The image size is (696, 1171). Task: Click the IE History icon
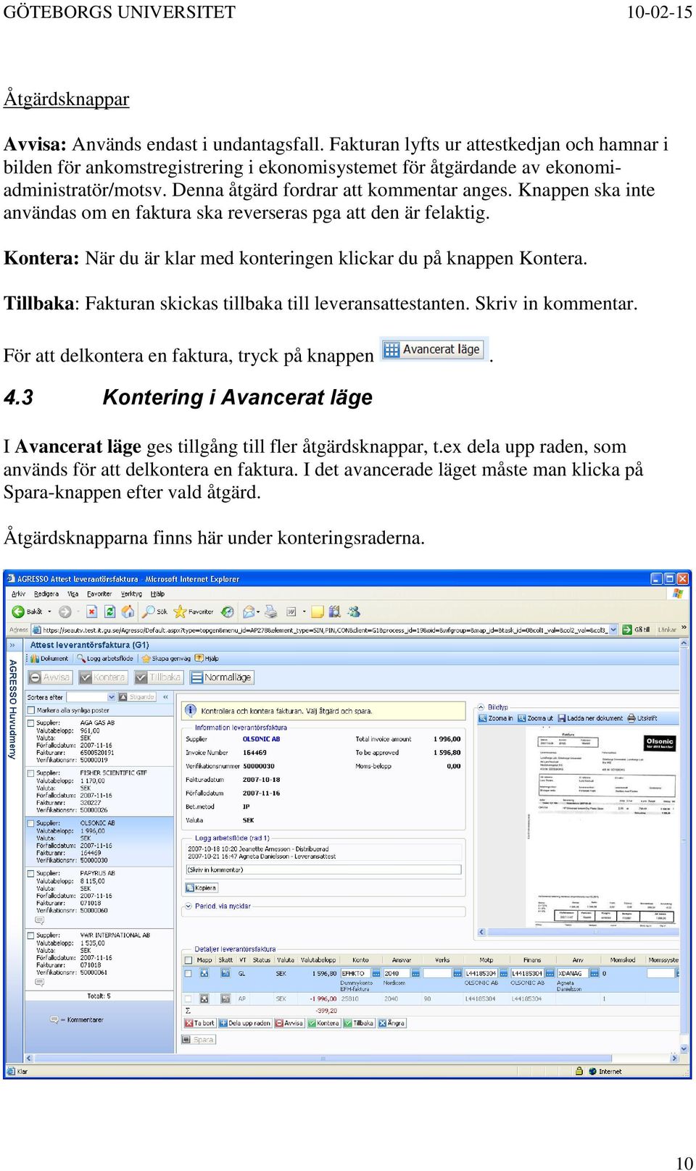[228, 612]
